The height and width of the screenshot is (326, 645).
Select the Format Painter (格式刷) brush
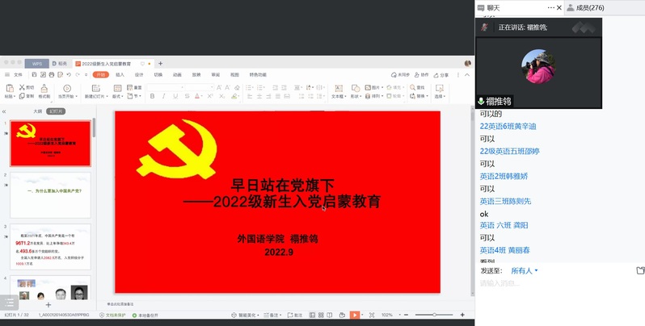[44, 88]
